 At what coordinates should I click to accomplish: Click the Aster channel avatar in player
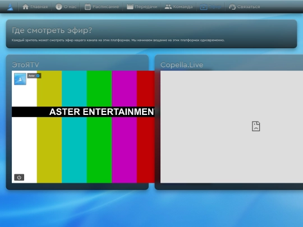20,79
